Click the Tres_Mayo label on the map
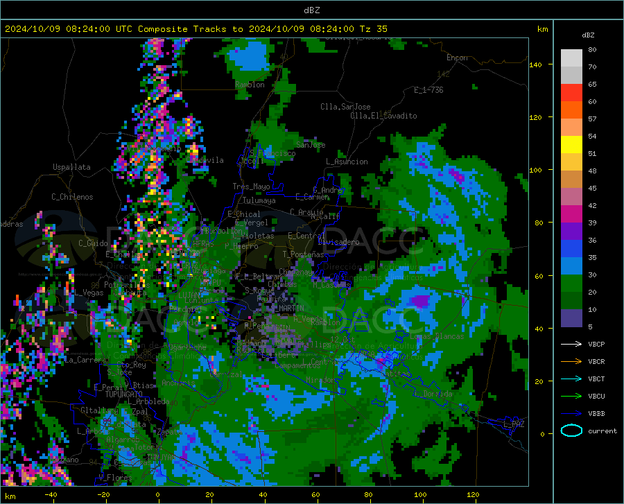 click(251, 186)
